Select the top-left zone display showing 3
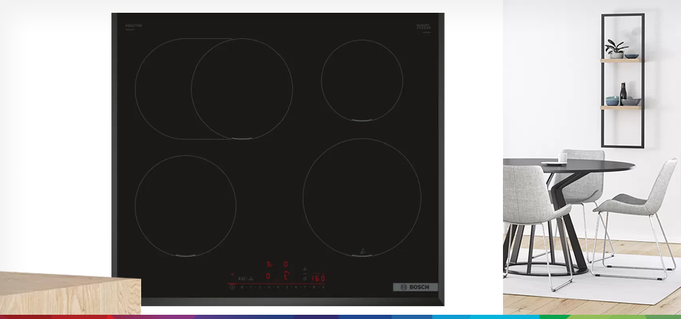The width and height of the screenshot is (681, 319). coord(268,264)
